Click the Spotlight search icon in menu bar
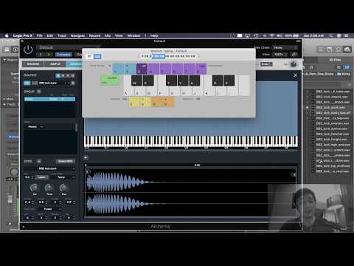This screenshot has height=266, width=354. coord(331,35)
